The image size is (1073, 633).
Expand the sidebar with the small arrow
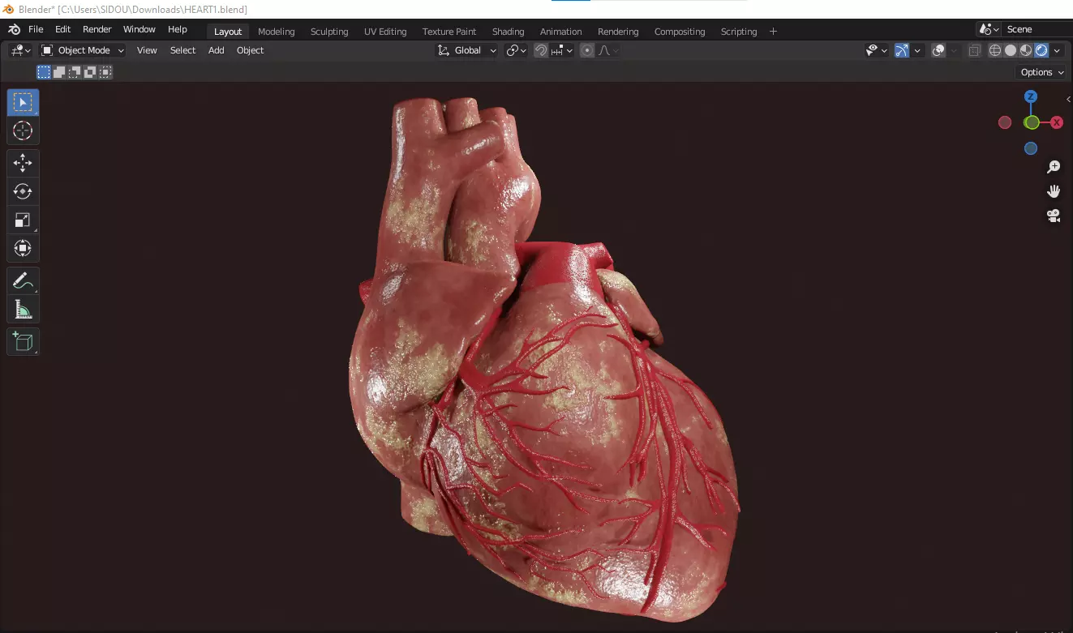pyautogui.click(x=1068, y=99)
